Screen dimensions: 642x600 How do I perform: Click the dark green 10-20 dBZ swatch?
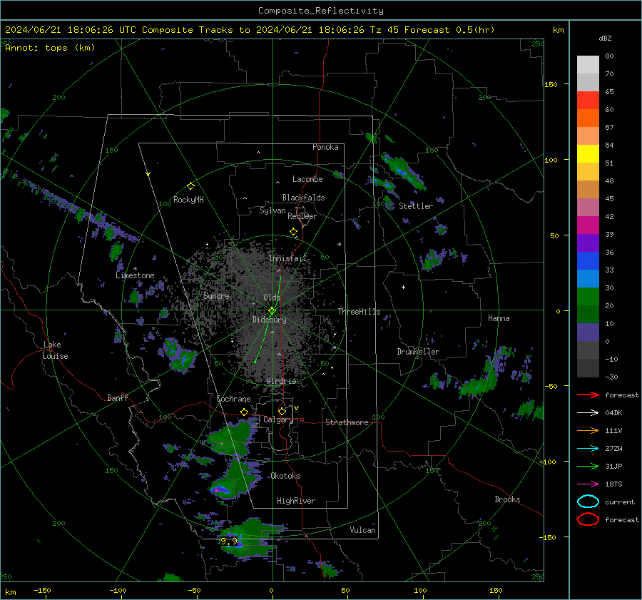pos(588,315)
